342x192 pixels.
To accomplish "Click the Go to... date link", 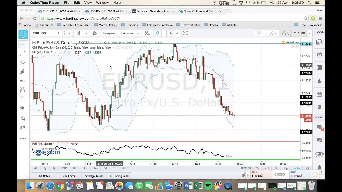I will point(127,168).
